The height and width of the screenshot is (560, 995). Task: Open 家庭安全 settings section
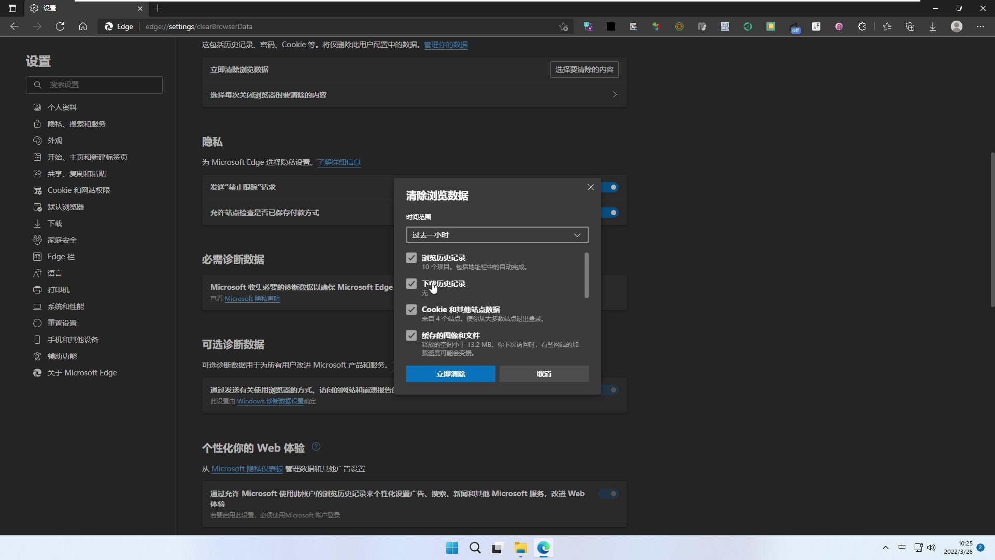pos(62,240)
